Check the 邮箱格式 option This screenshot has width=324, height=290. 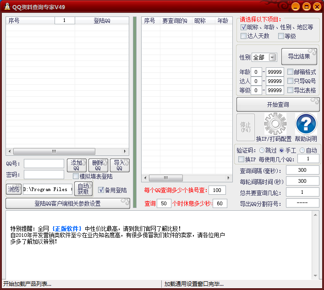point(290,71)
